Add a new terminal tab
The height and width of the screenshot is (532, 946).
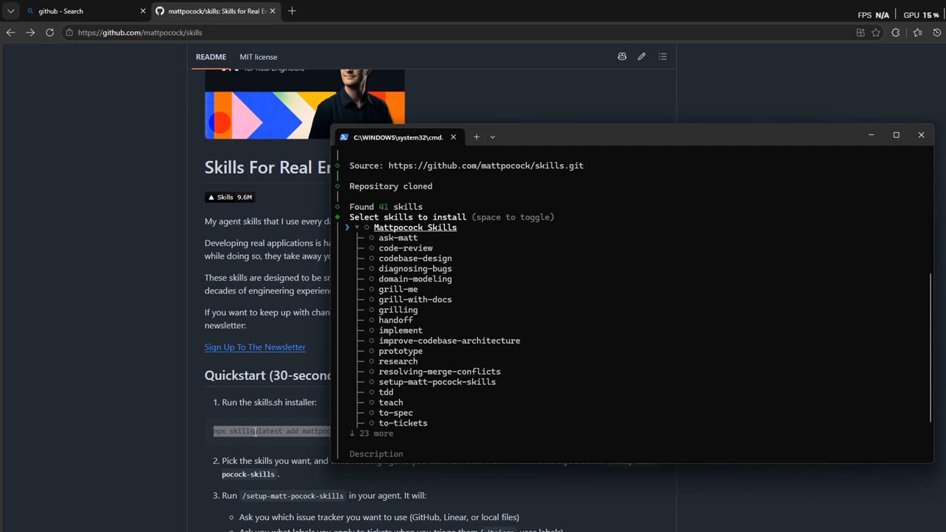click(477, 137)
